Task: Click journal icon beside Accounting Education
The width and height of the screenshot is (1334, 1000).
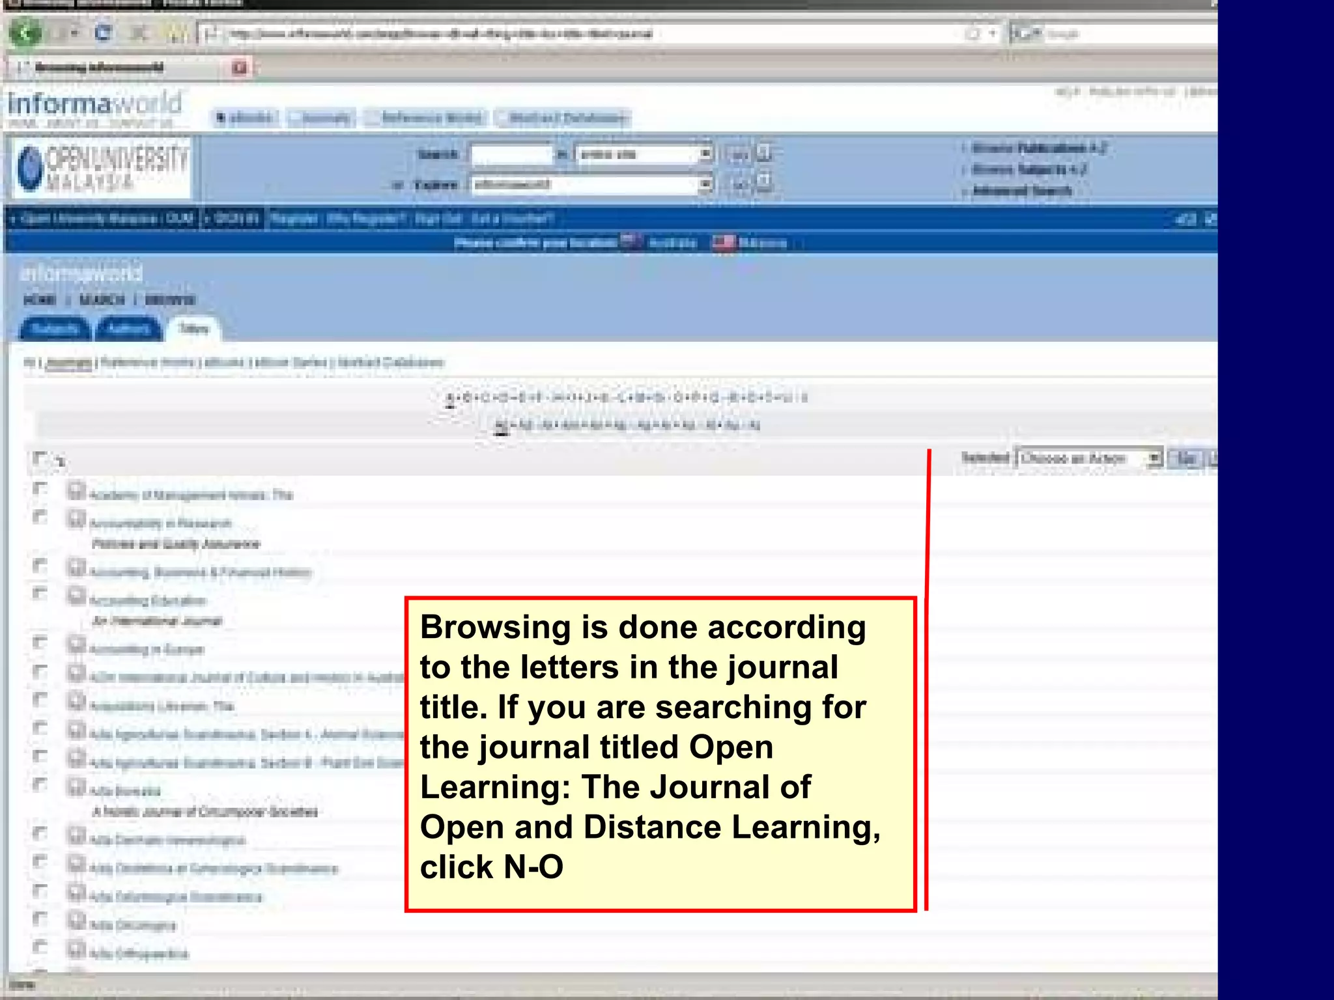Action: point(77,596)
